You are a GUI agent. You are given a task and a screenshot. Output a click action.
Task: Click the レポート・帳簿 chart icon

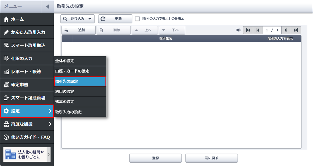pos(6,71)
